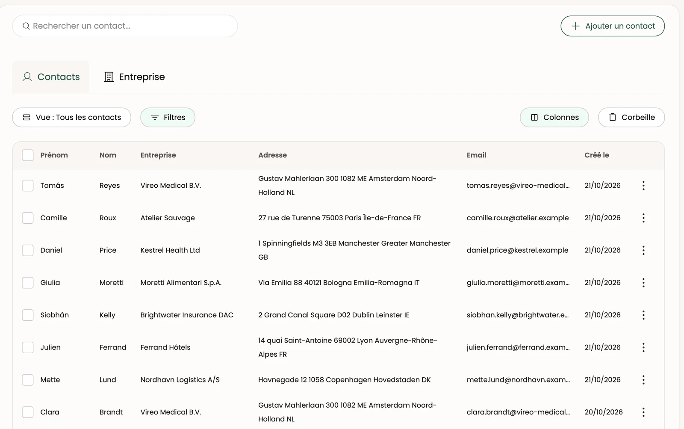The width and height of the screenshot is (684, 429).
Task: Sort by the Prénom column header
Action: (54, 155)
